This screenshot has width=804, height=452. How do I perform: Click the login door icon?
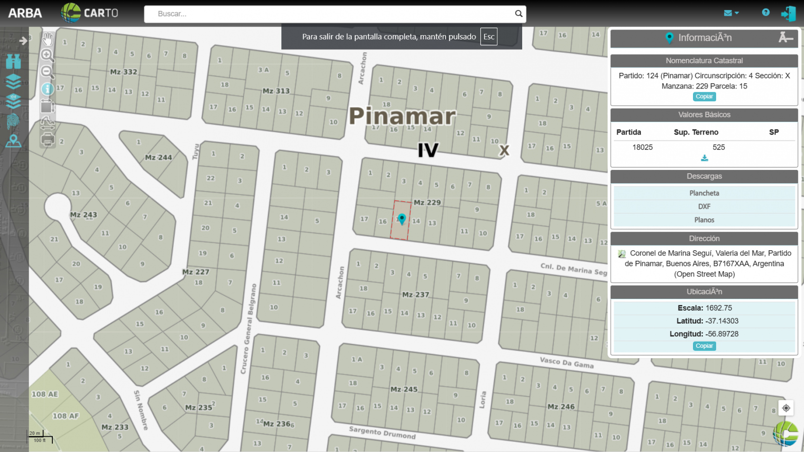pyautogui.click(x=788, y=13)
